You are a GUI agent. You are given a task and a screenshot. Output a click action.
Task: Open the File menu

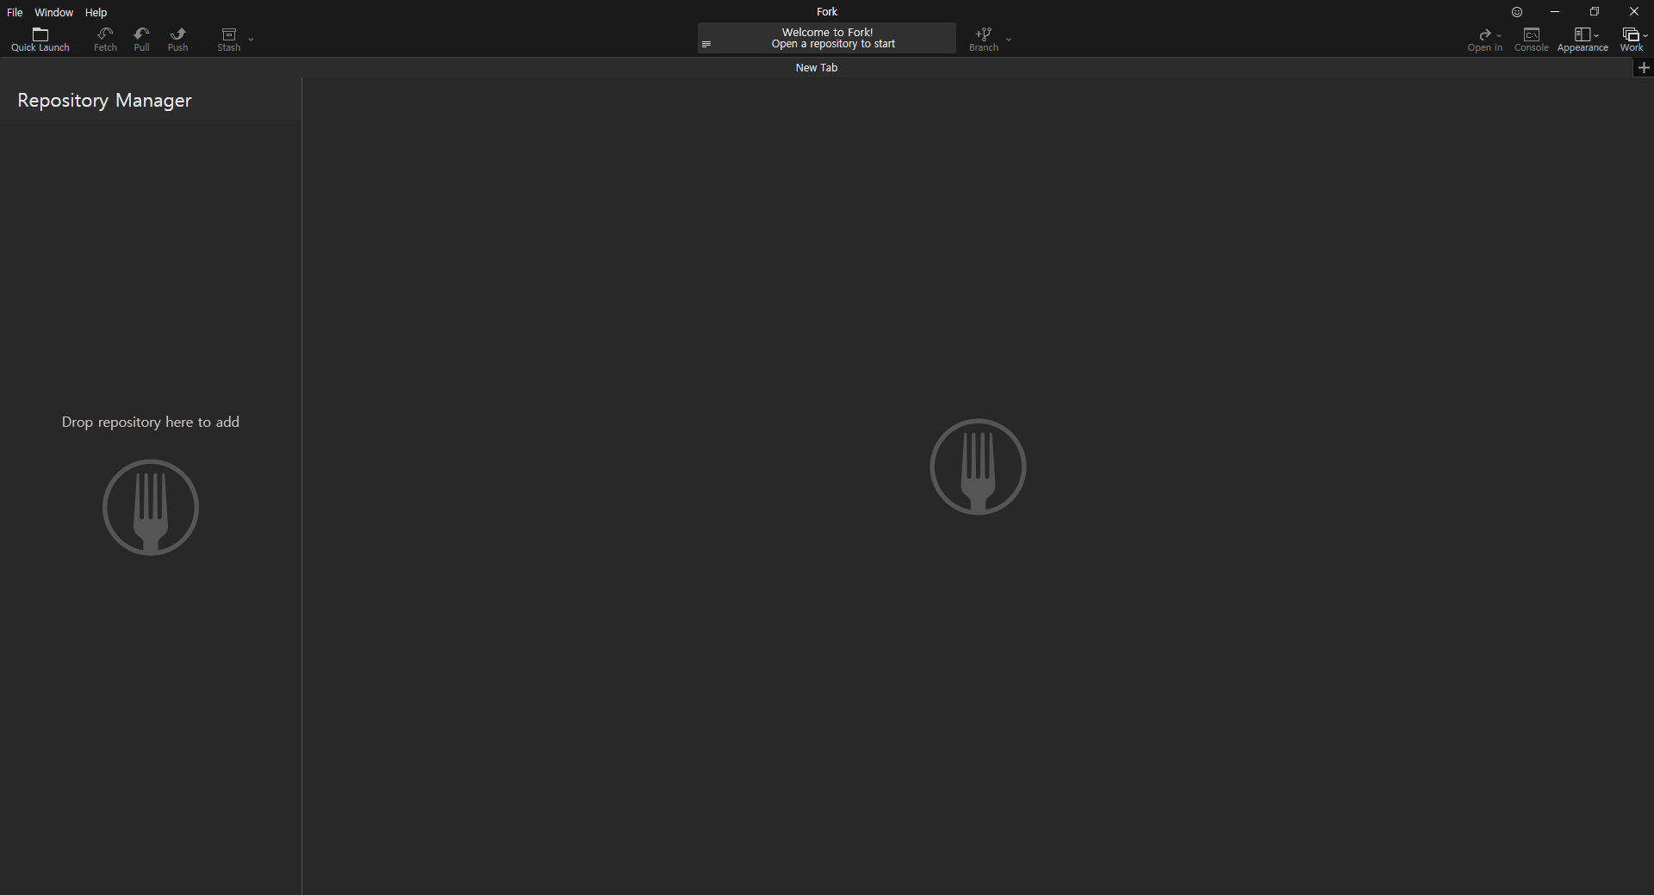15,12
